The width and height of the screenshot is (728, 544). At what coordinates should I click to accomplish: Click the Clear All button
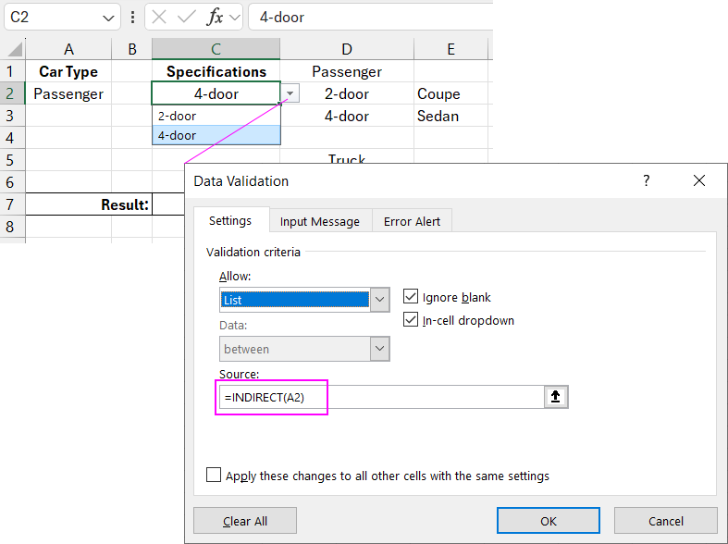coord(245,521)
